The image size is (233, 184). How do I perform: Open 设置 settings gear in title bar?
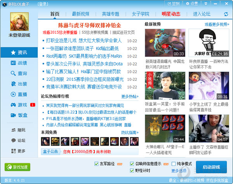pos(192,4)
